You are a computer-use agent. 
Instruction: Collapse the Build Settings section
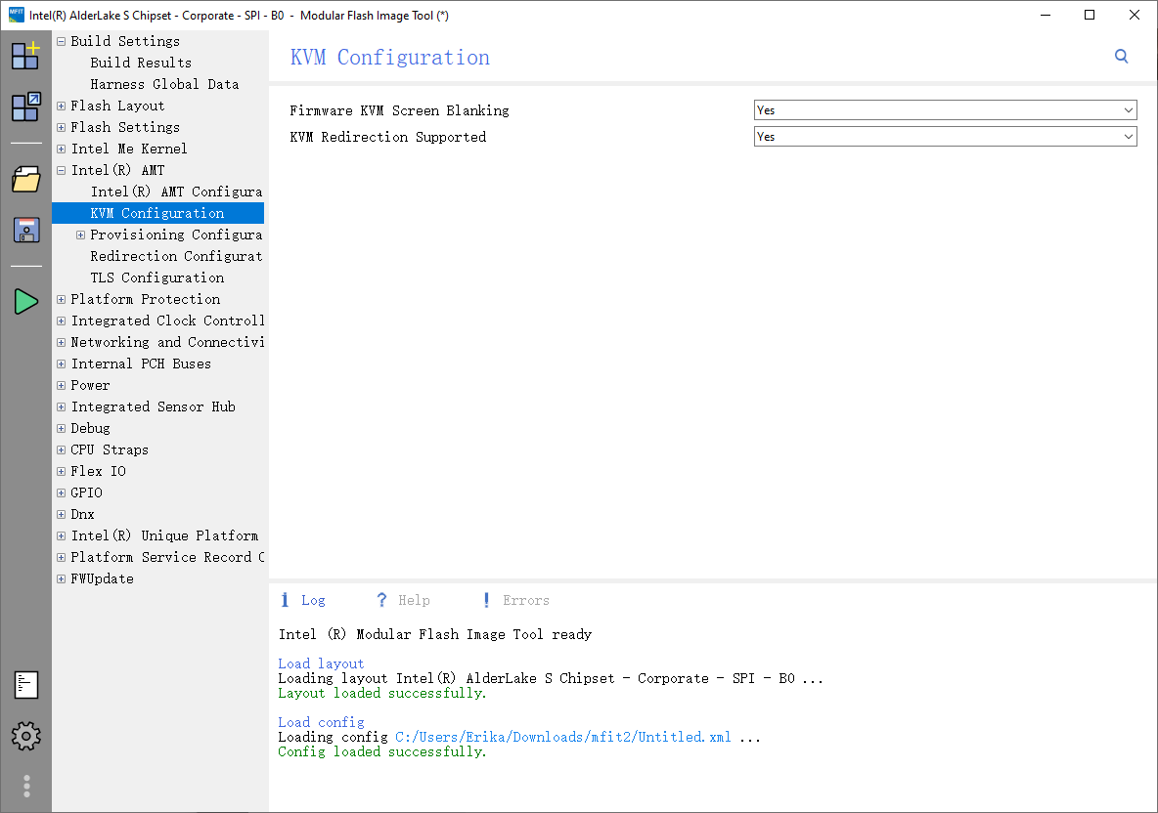(61, 41)
